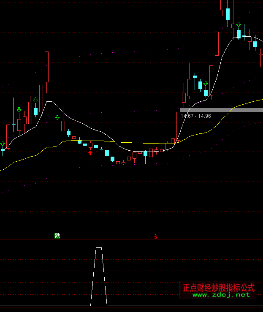Image resolution: width=263 pixels, height=312 pixels.
Task: Click green down-arrow at top right peak
Action: click(239, 24)
